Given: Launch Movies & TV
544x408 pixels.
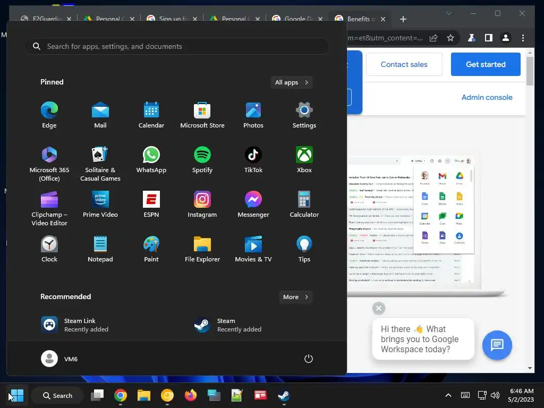Looking at the screenshot, I should (253, 249).
